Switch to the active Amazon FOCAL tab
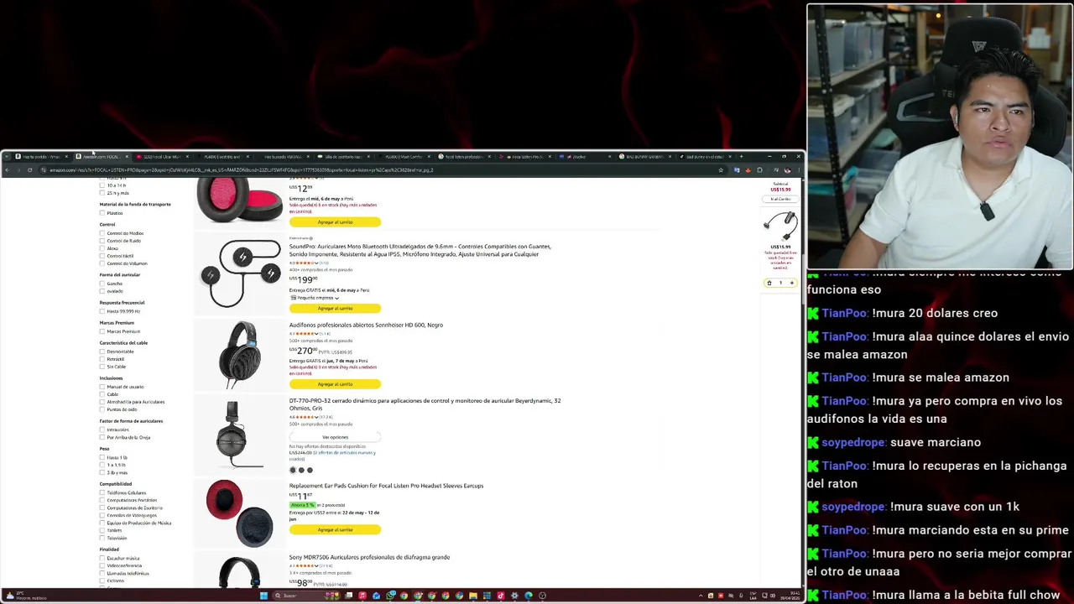The image size is (1074, 604). coord(101,156)
